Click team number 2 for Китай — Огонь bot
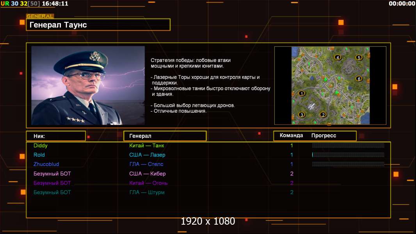This screenshot has width=416, height=234. pos(292,183)
